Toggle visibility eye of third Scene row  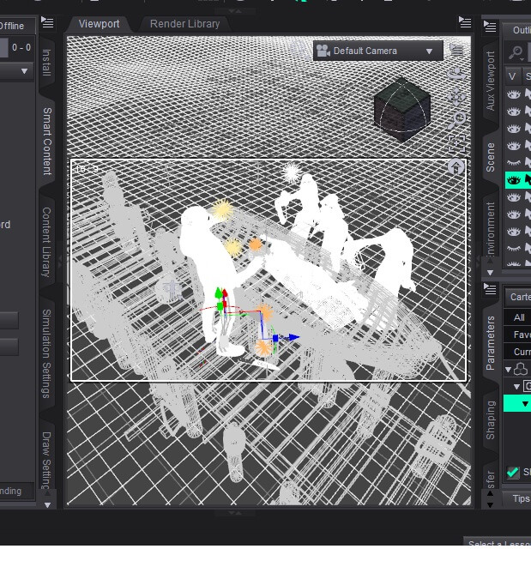point(514,129)
